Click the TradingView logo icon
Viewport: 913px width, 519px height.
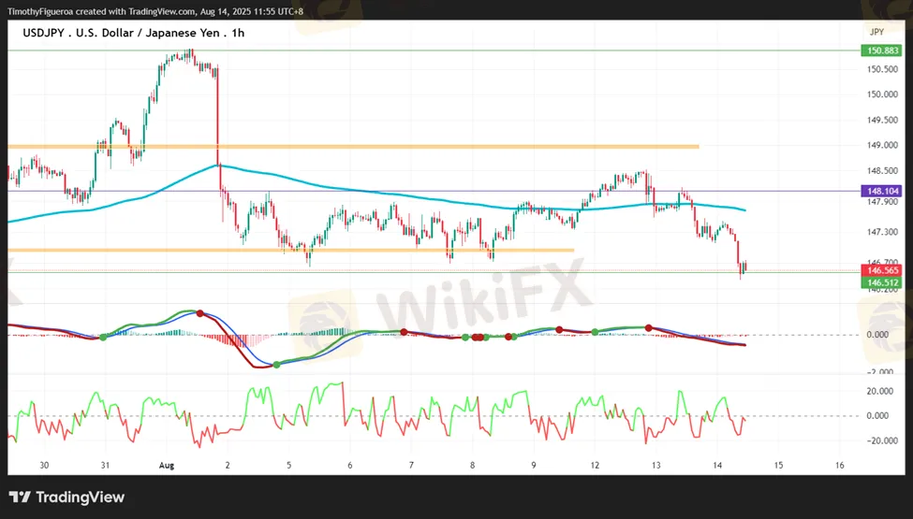[x=20, y=497]
